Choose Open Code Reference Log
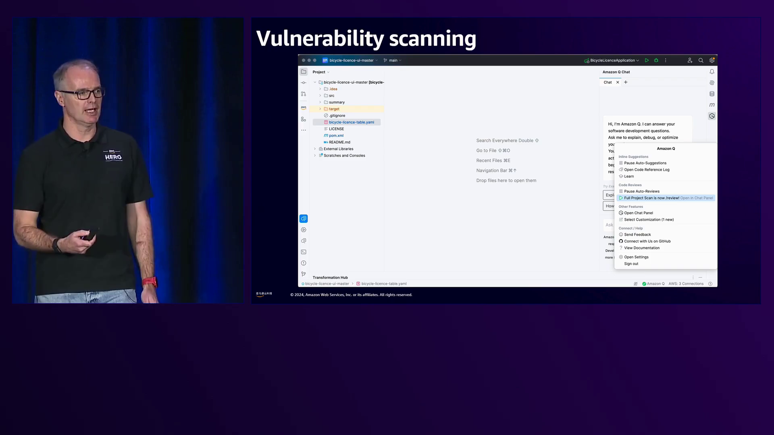Viewport: 774px width, 435px height. click(x=647, y=170)
